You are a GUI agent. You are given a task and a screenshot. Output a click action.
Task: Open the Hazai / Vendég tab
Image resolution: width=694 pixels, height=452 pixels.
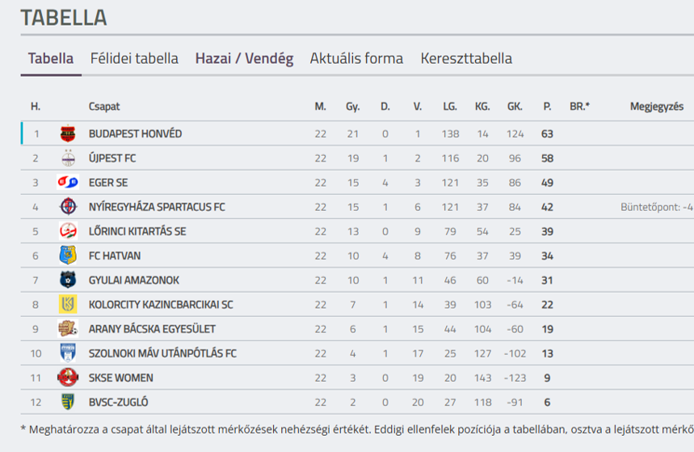244,58
